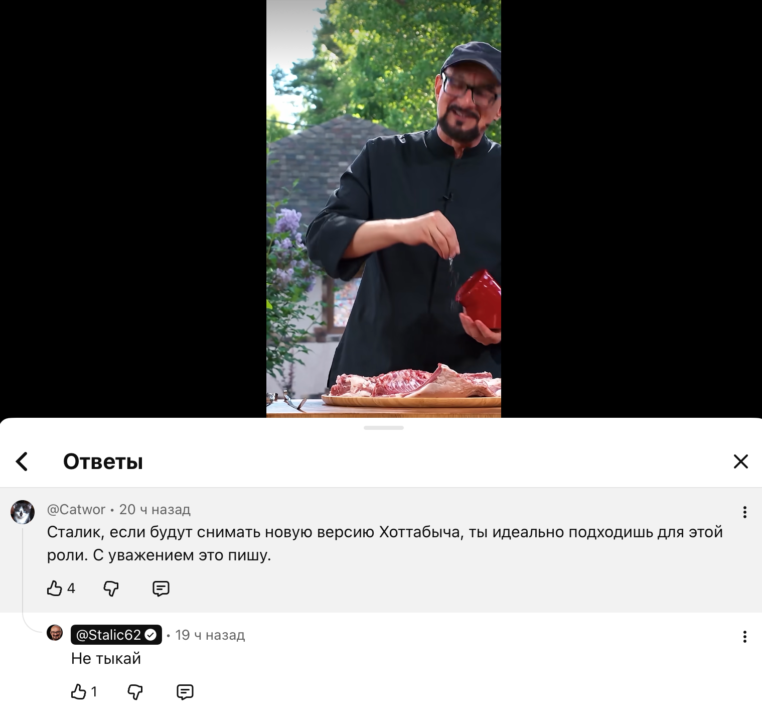Viewport: 762px width, 707px height.
Task: Like the @Catwor comment with thumbs up
Action: coord(54,588)
